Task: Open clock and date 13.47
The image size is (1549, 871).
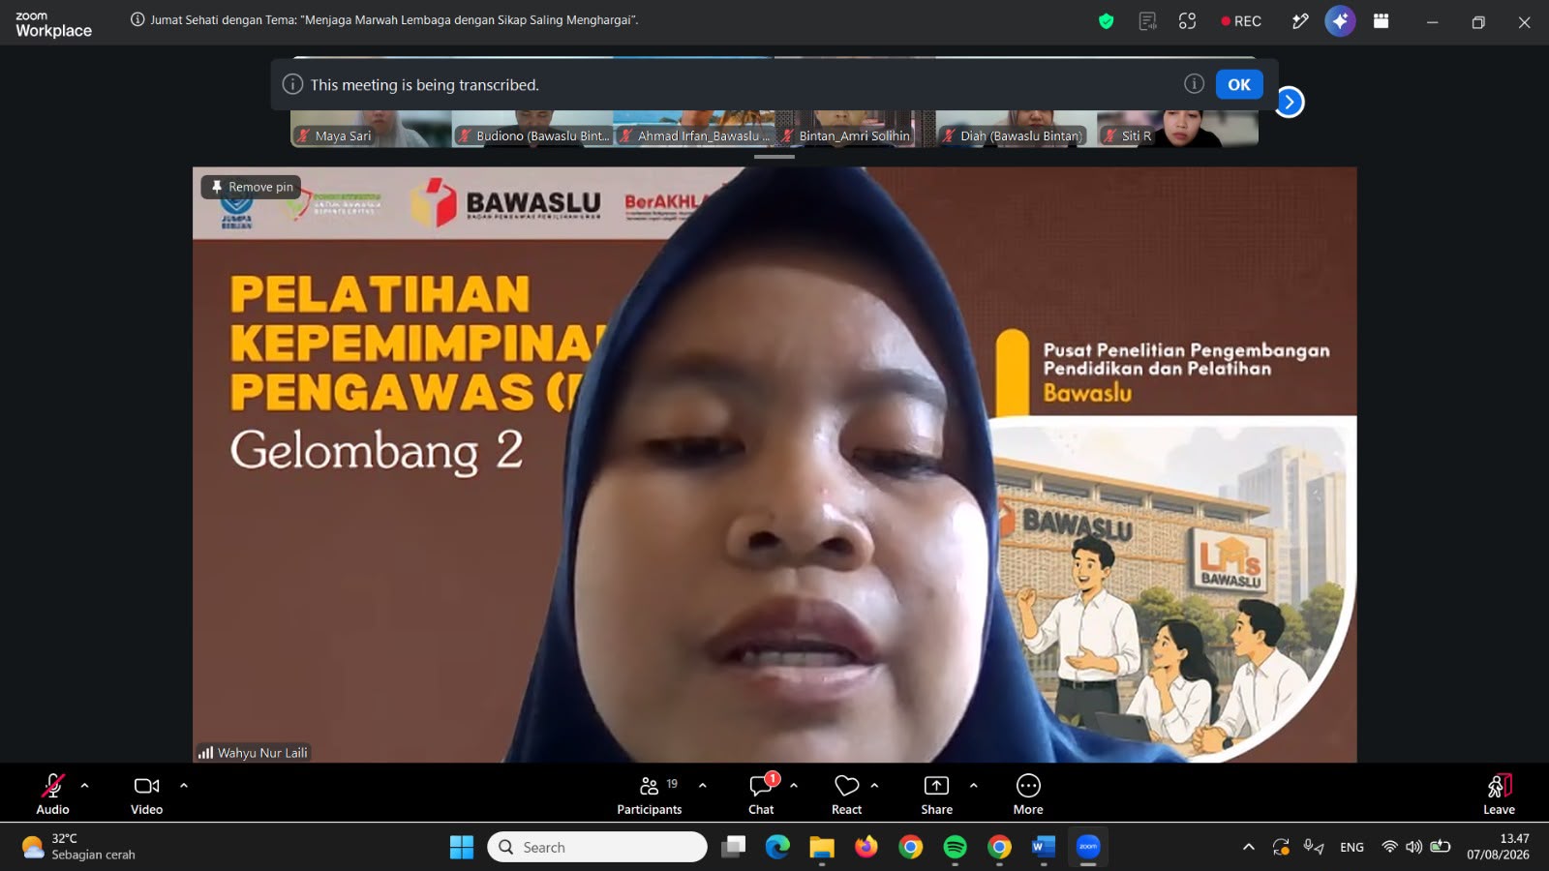Action: tap(1498, 847)
